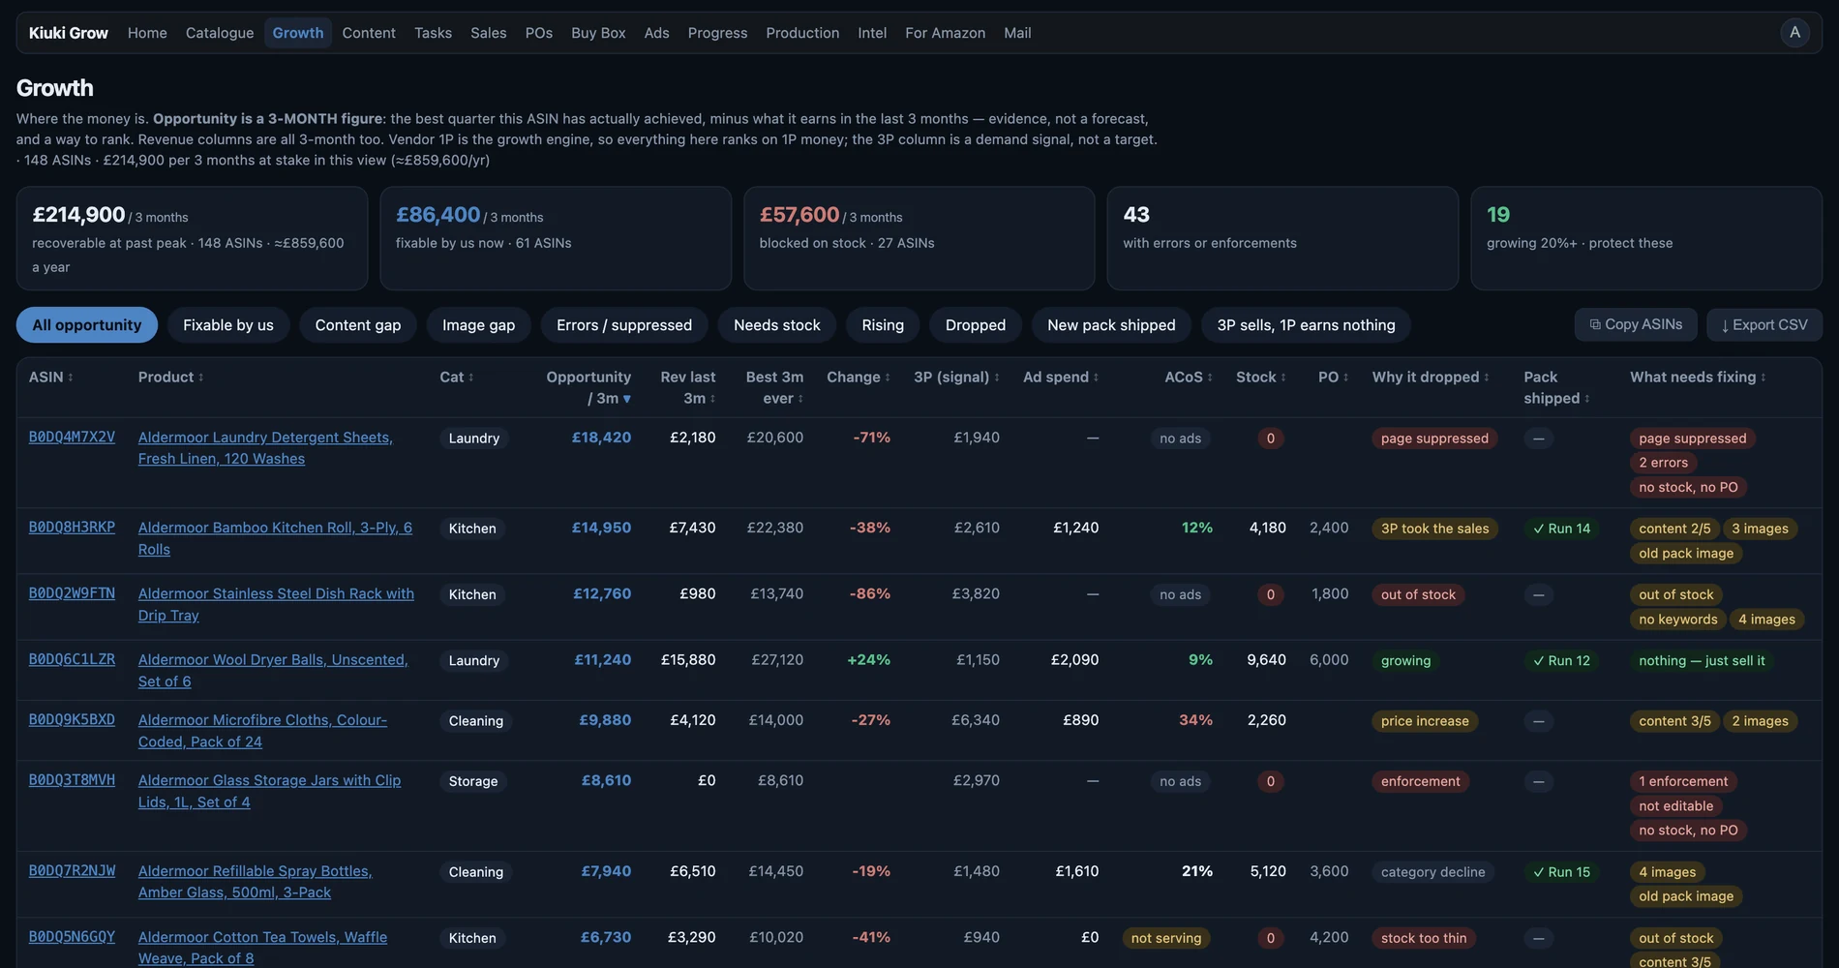Filter by Fixable by us
Image resolution: width=1839 pixels, height=968 pixels.
coord(228,325)
